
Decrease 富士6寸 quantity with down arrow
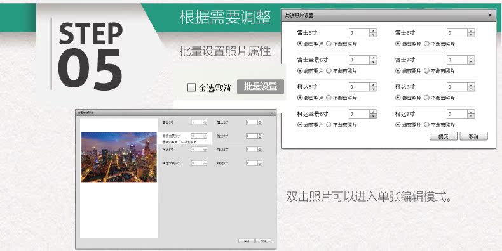471,35
